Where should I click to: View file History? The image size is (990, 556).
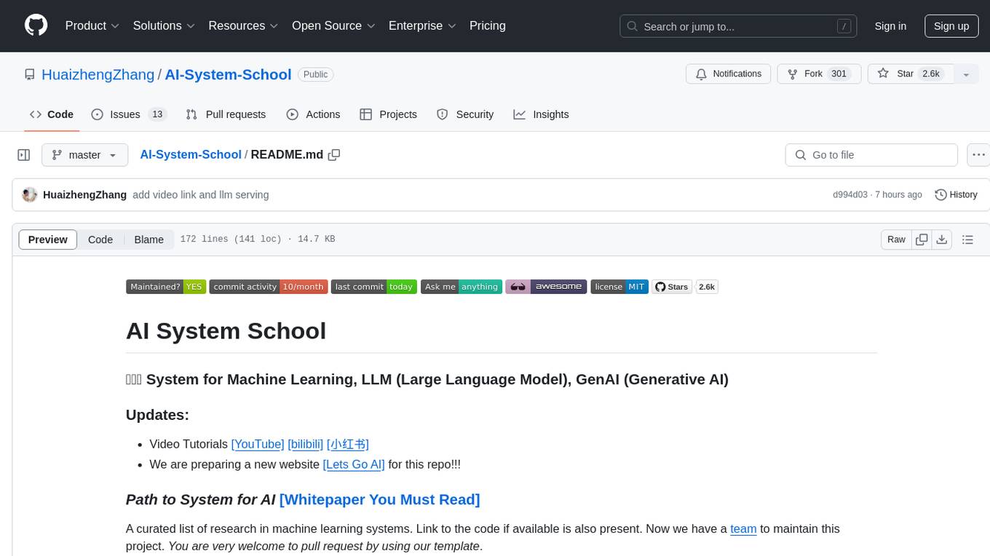pos(956,195)
